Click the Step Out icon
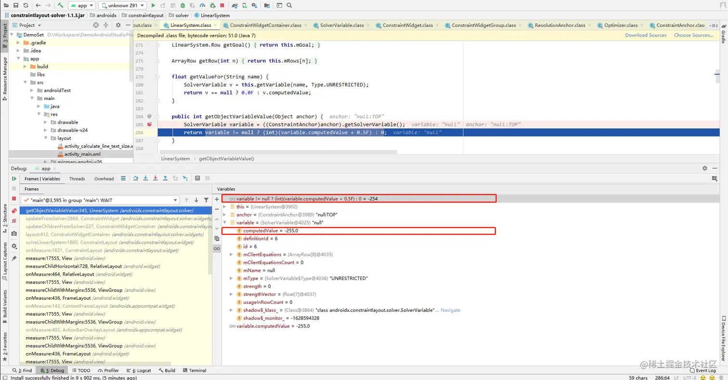The width and height of the screenshot is (728, 380). (165, 178)
